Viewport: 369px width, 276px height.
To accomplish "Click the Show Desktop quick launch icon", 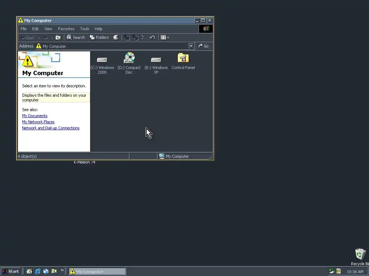I will pyautogui.click(x=29, y=272).
